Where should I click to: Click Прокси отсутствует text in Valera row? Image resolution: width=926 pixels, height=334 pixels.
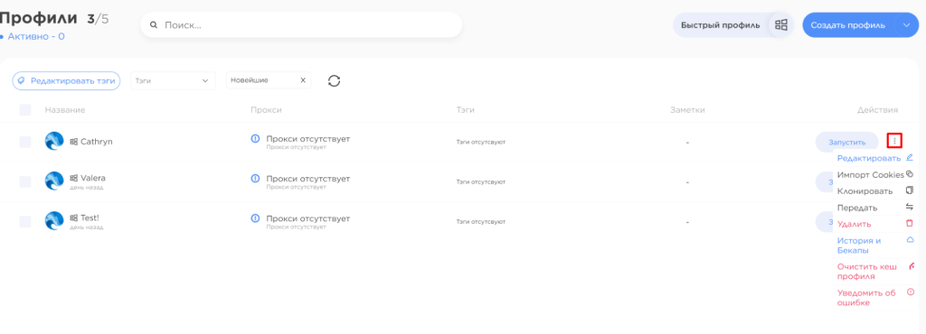click(307, 179)
